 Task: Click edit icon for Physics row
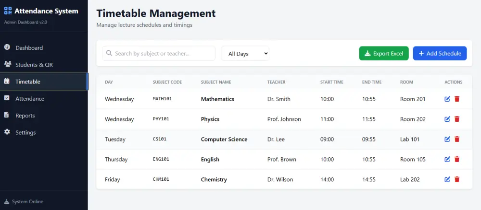[447, 119]
